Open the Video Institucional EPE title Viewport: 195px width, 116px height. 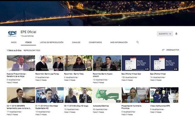160,106
